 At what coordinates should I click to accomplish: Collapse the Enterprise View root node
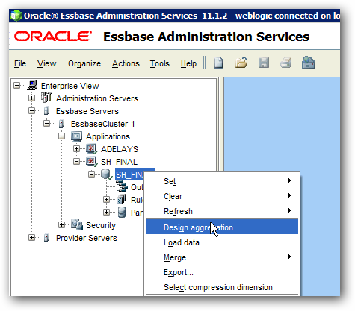coord(16,86)
